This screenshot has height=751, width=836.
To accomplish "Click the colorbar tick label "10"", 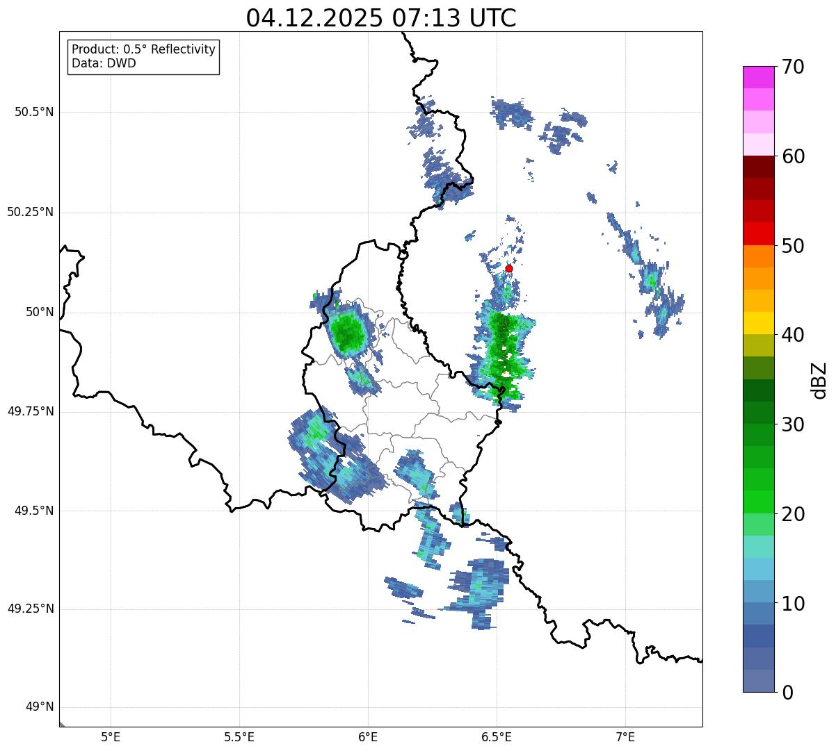I will click(794, 604).
